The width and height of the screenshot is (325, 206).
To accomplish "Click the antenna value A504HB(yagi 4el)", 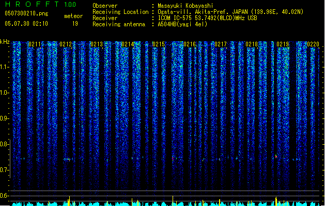I will pos(182,24).
